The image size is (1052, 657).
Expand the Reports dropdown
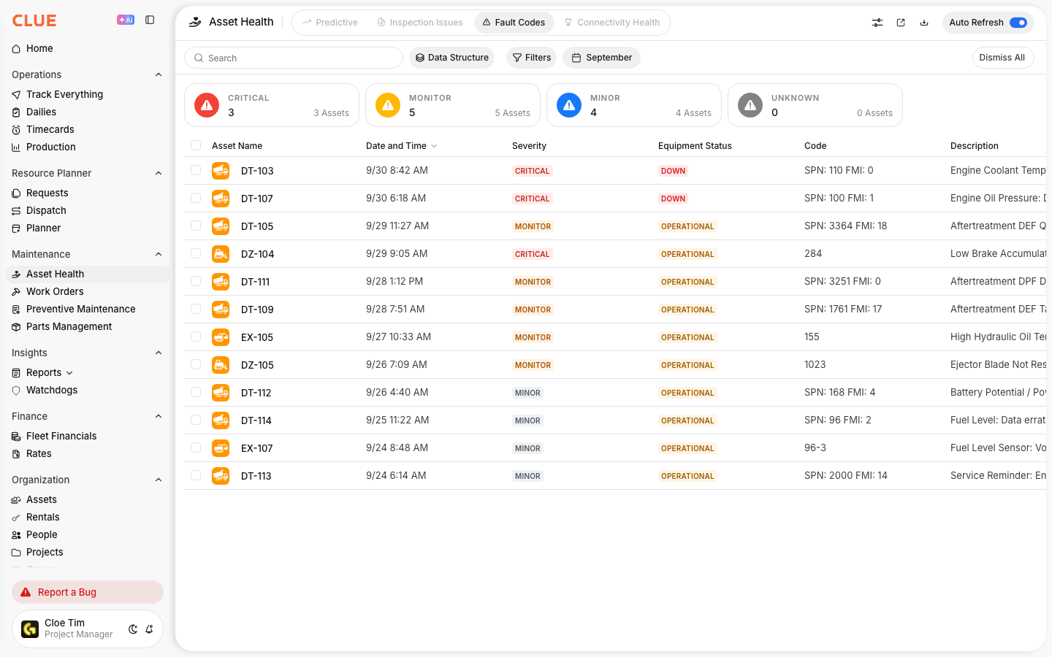(x=69, y=373)
